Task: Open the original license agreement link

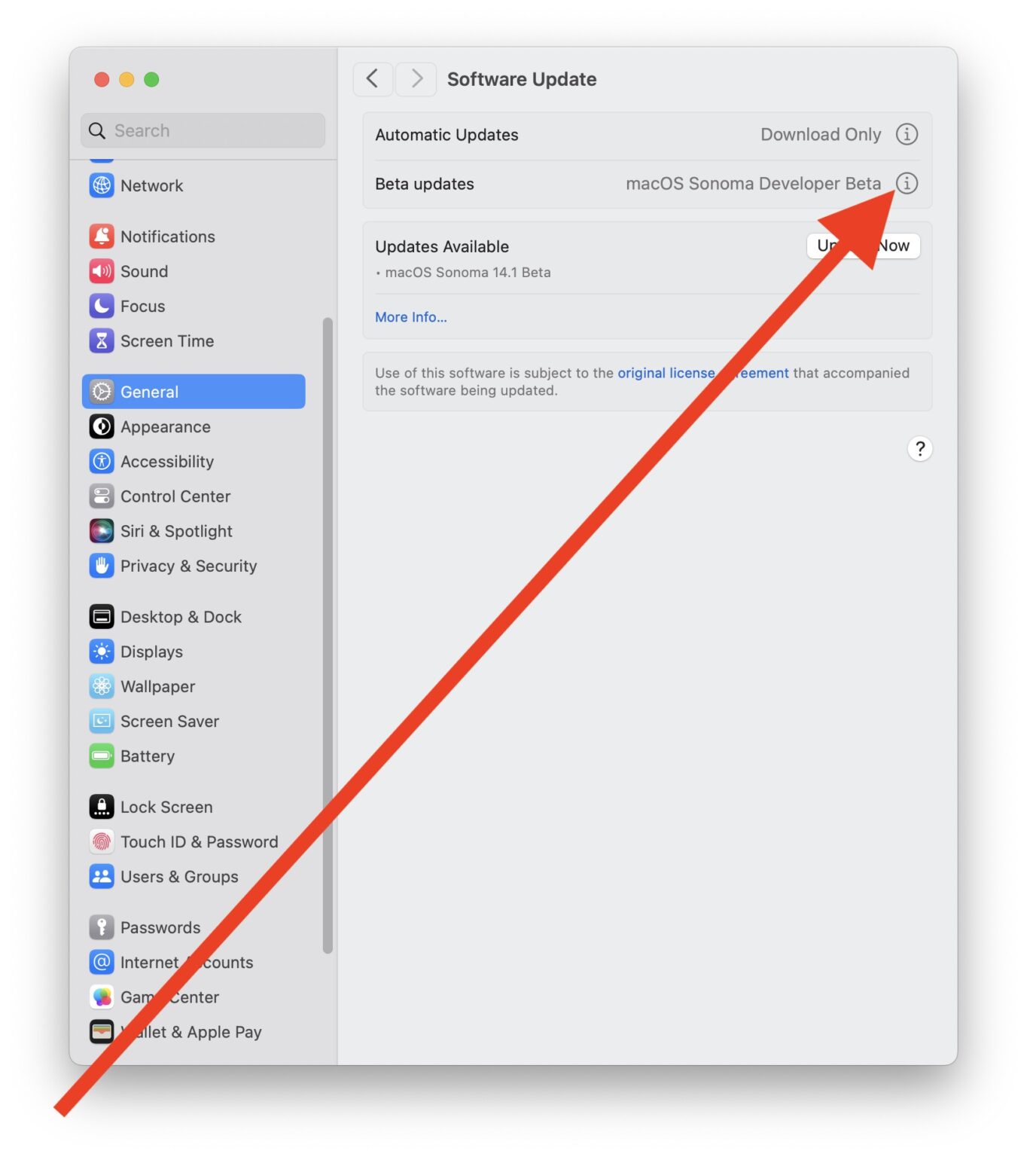Action: (703, 373)
